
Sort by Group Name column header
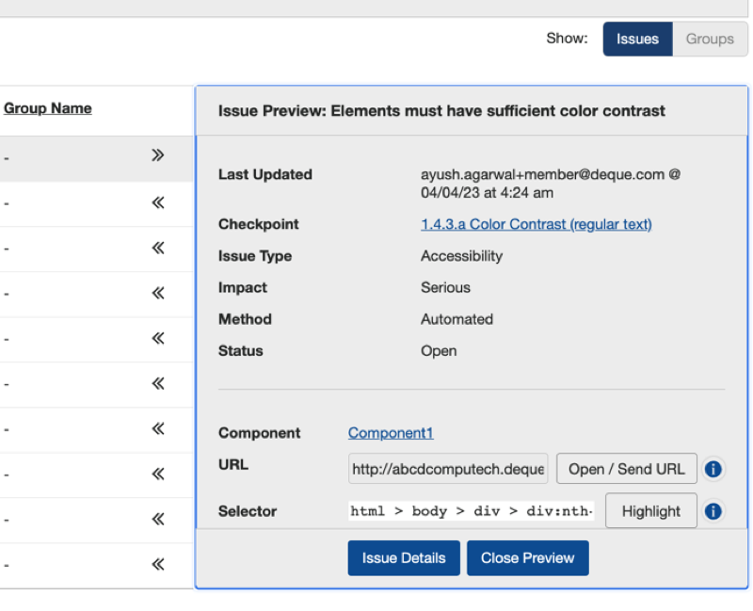coord(48,108)
